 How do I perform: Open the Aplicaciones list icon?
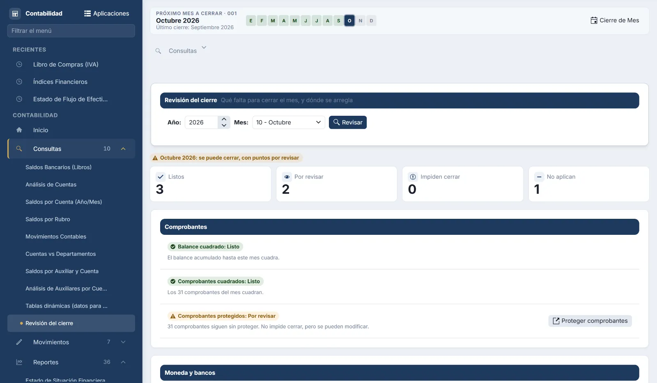point(87,14)
